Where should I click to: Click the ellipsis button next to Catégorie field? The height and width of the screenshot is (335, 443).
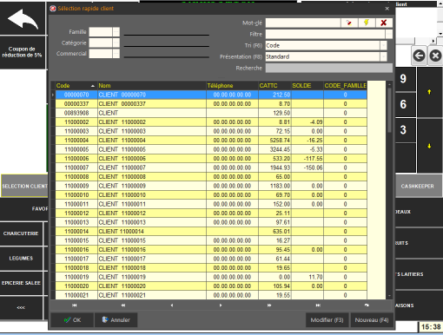point(116,43)
